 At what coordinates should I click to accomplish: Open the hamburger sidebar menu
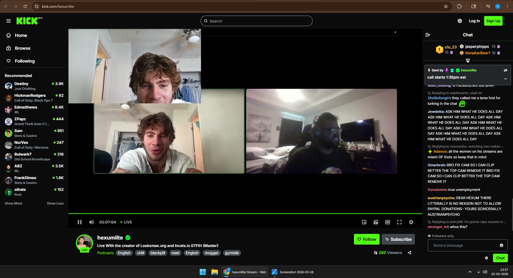coord(9,21)
